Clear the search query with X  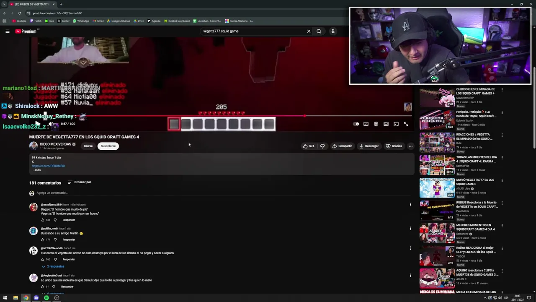(x=309, y=31)
